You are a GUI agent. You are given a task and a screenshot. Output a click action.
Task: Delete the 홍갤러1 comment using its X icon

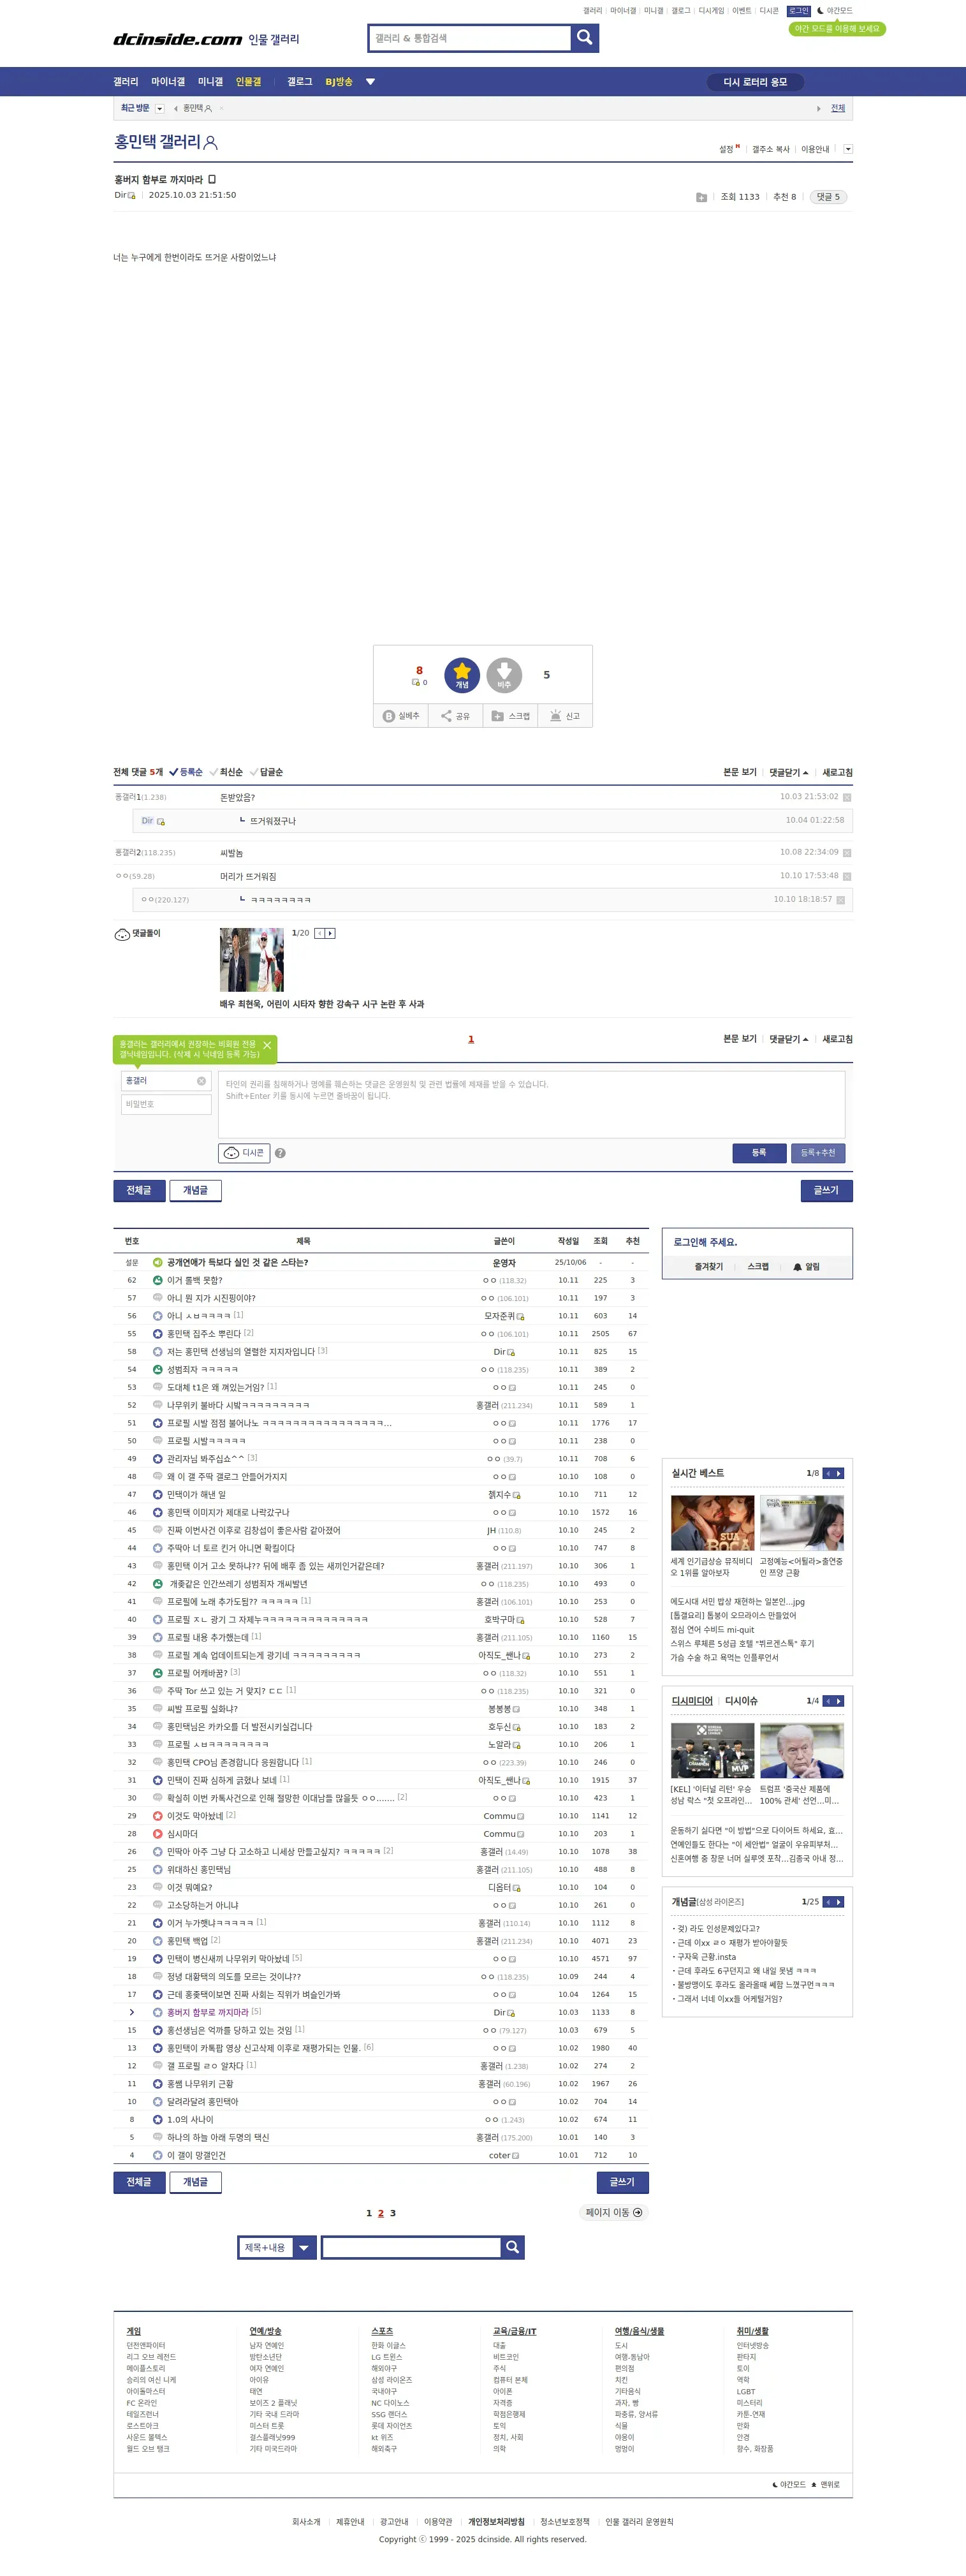click(x=847, y=797)
